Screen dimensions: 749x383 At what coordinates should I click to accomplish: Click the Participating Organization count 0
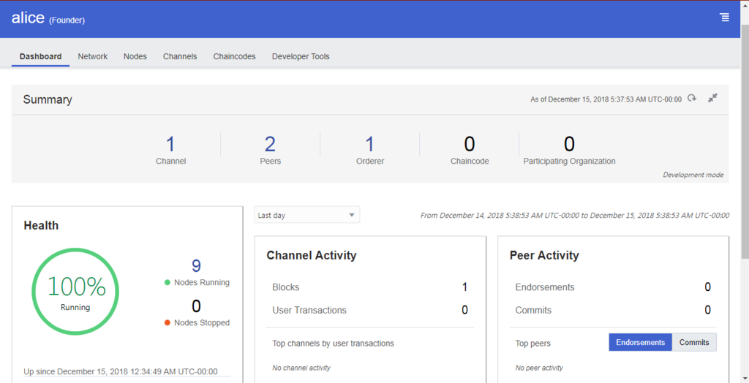pyautogui.click(x=569, y=145)
